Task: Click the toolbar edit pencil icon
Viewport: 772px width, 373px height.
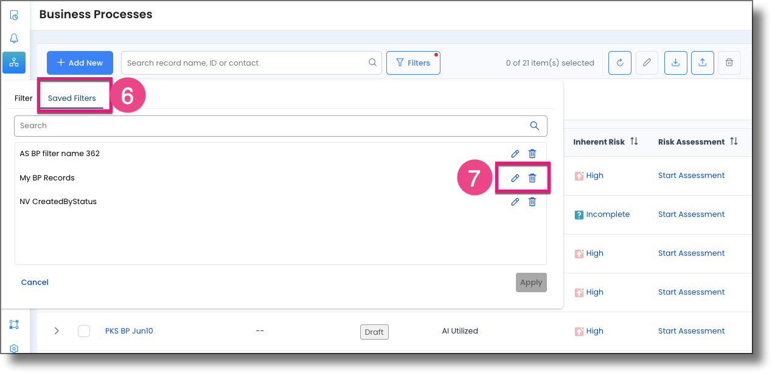Action: tap(647, 63)
